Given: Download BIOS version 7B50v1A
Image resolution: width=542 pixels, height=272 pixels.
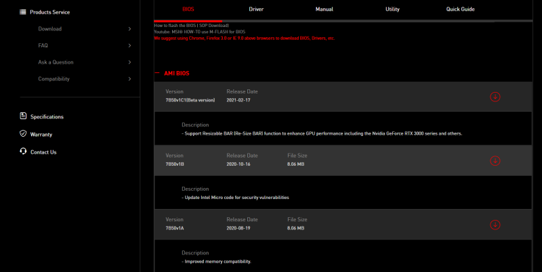Looking at the screenshot, I should [x=495, y=225].
